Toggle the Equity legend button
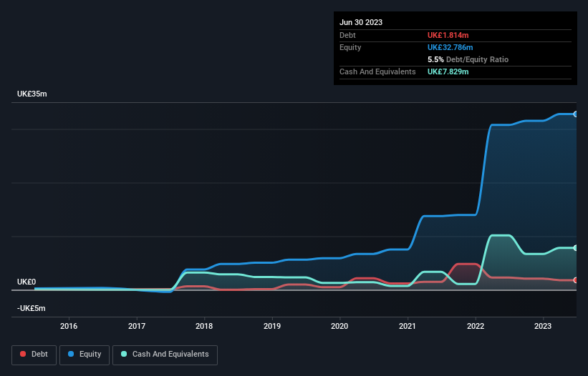Screen dimensions: 588x376 (85, 355)
